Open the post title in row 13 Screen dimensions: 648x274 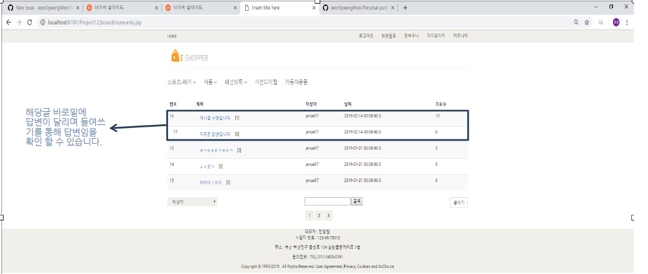pyautogui.click(x=210, y=182)
